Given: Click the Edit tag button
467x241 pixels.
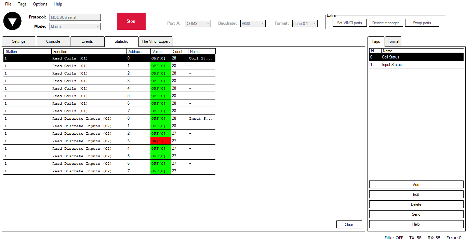Looking at the screenshot, I should [416, 195].
